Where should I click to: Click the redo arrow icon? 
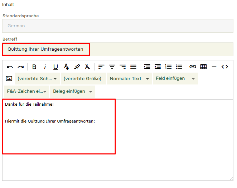[21, 67]
